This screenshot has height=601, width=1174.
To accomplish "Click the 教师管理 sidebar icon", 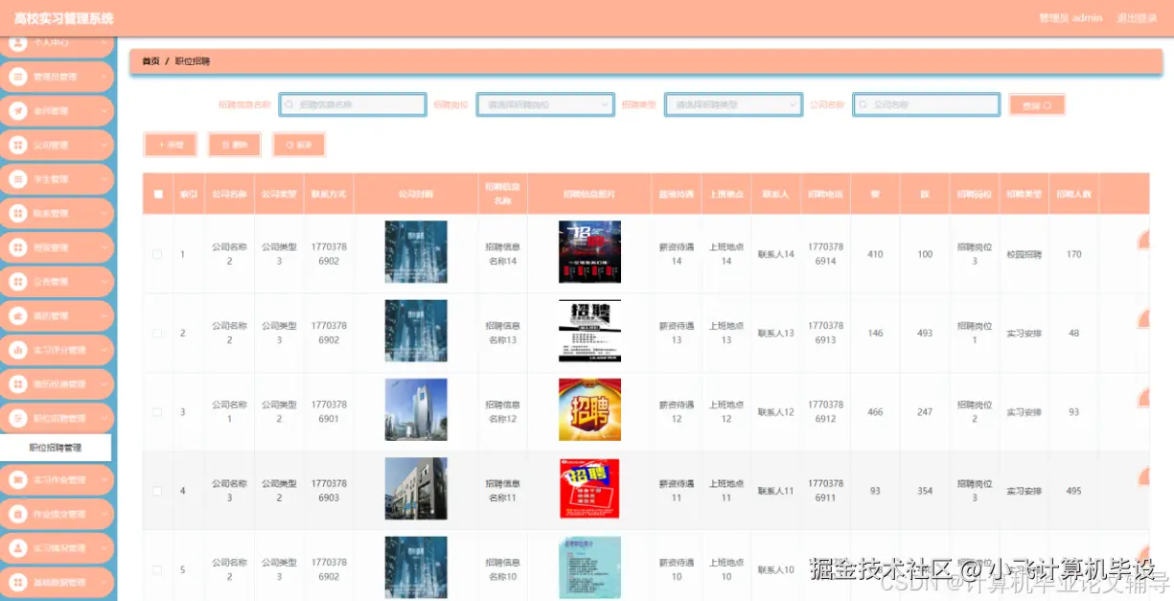I will point(17,111).
